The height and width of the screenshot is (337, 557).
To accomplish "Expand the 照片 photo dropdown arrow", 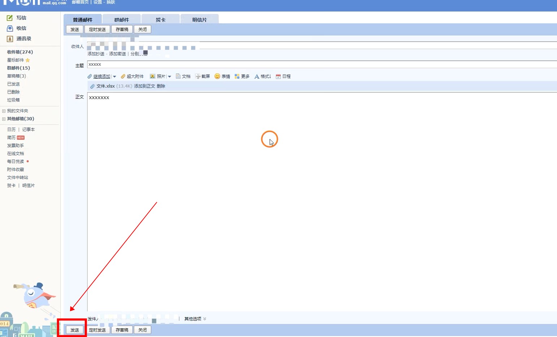I will 170,76.
